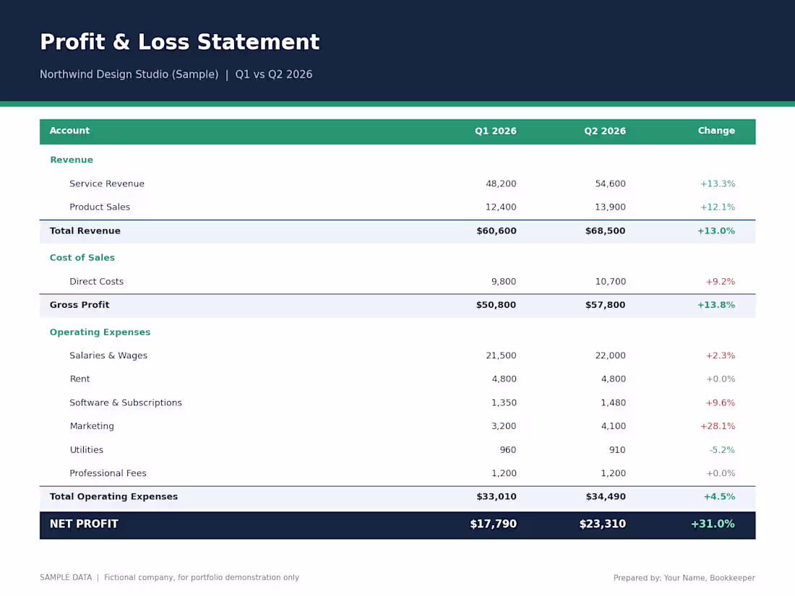This screenshot has width=795, height=596.
Task: Click the -5.2% Utilities change
Action: (x=722, y=449)
